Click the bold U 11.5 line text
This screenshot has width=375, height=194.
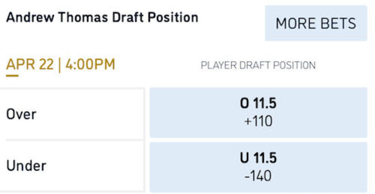pos(258,158)
